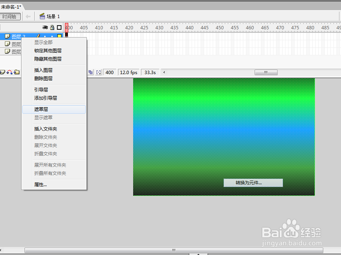Image resolution: width=341 pixels, height=255 pixels.
Task: Toggle lock dot of 图层 3
Action: (x=52, y=37)
